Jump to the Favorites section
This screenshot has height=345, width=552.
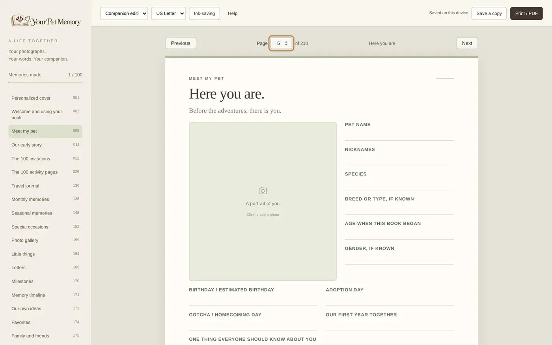click(x=45, y=322)
